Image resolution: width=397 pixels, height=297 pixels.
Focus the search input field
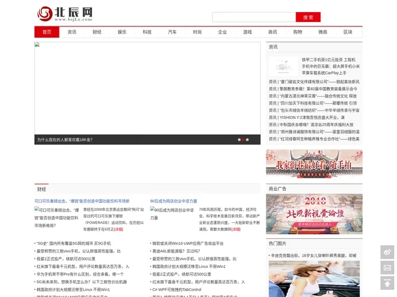coord(254,17)
